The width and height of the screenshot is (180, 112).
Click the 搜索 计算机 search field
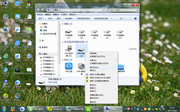tap(124, 10)
